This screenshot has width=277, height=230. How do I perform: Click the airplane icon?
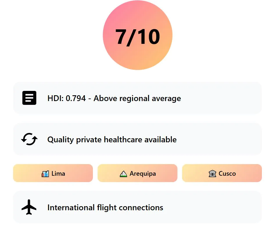coord(29,207)
